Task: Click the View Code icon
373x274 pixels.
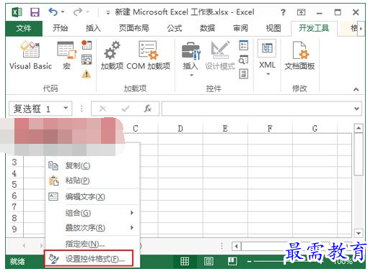Action: pos(244,60)
